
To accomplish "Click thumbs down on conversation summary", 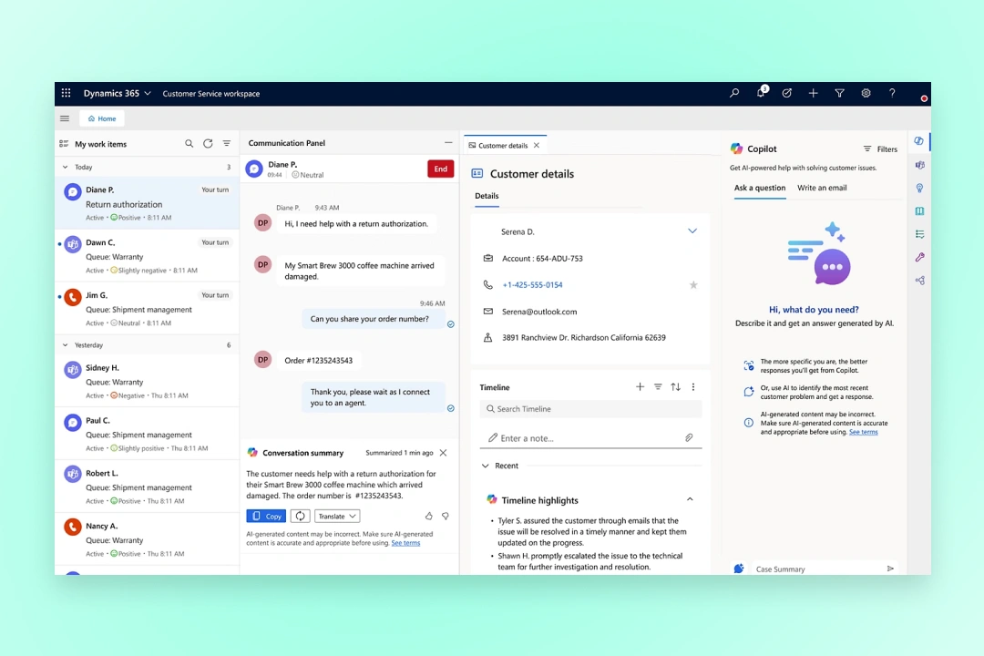I will coord(446,516).
